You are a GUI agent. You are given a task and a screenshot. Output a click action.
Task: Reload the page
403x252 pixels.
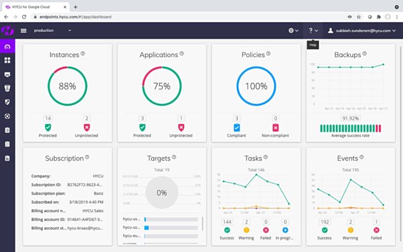click(24, 17)
